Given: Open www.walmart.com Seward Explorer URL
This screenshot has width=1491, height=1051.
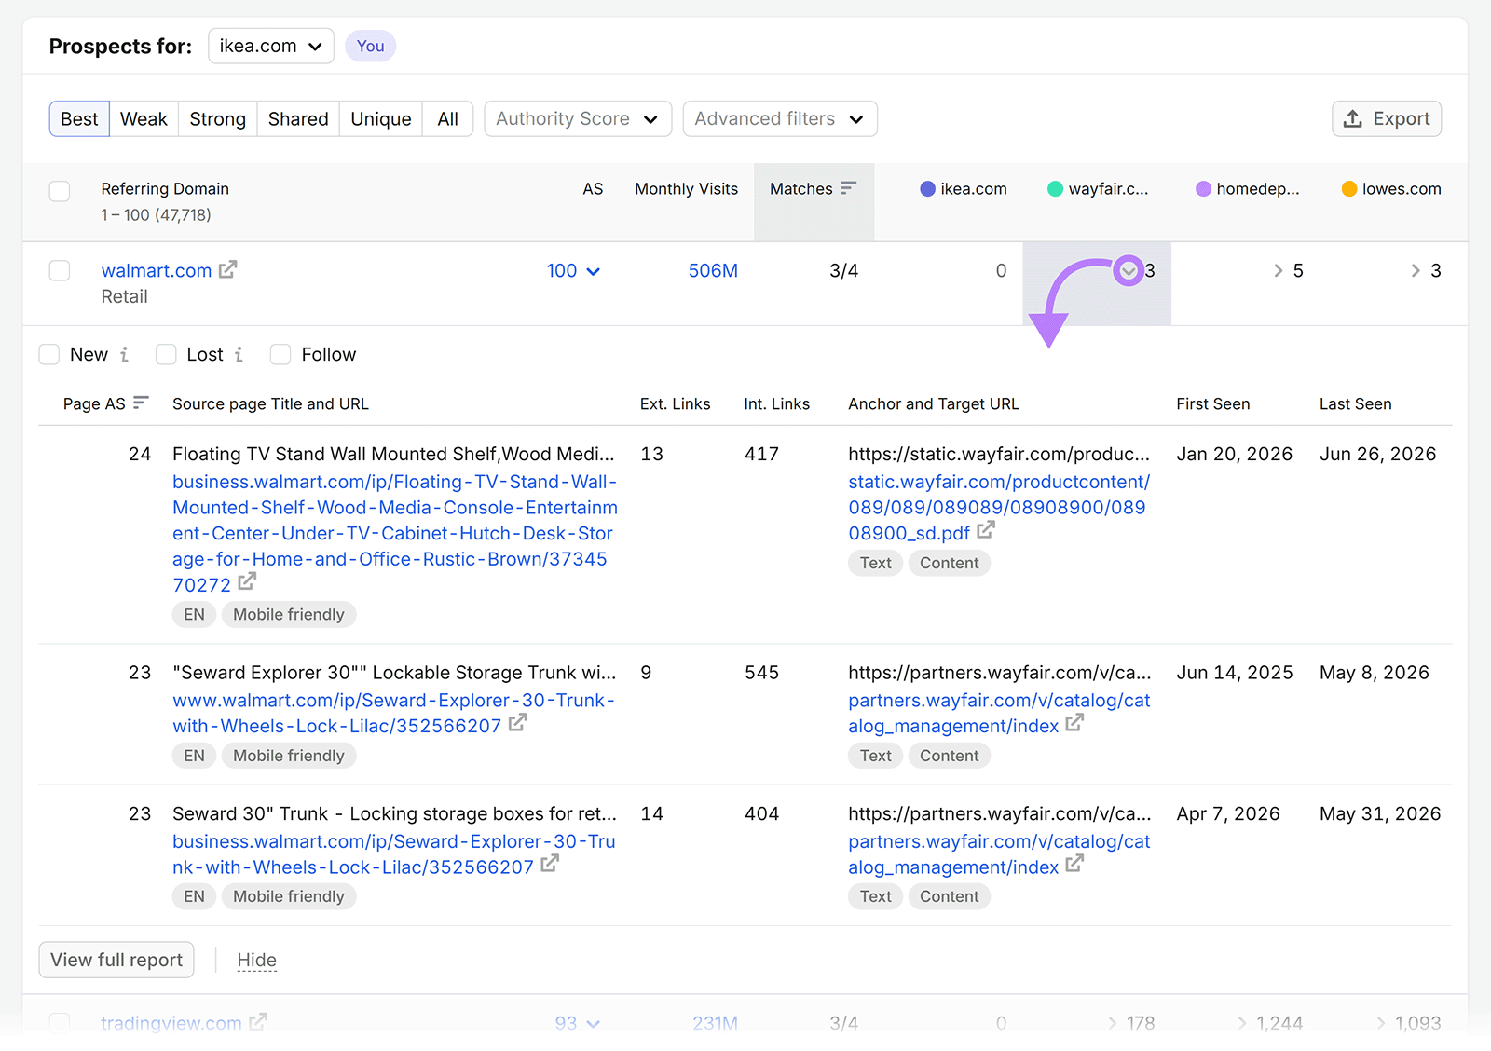Looking at the screenshot, I should 393,713.
